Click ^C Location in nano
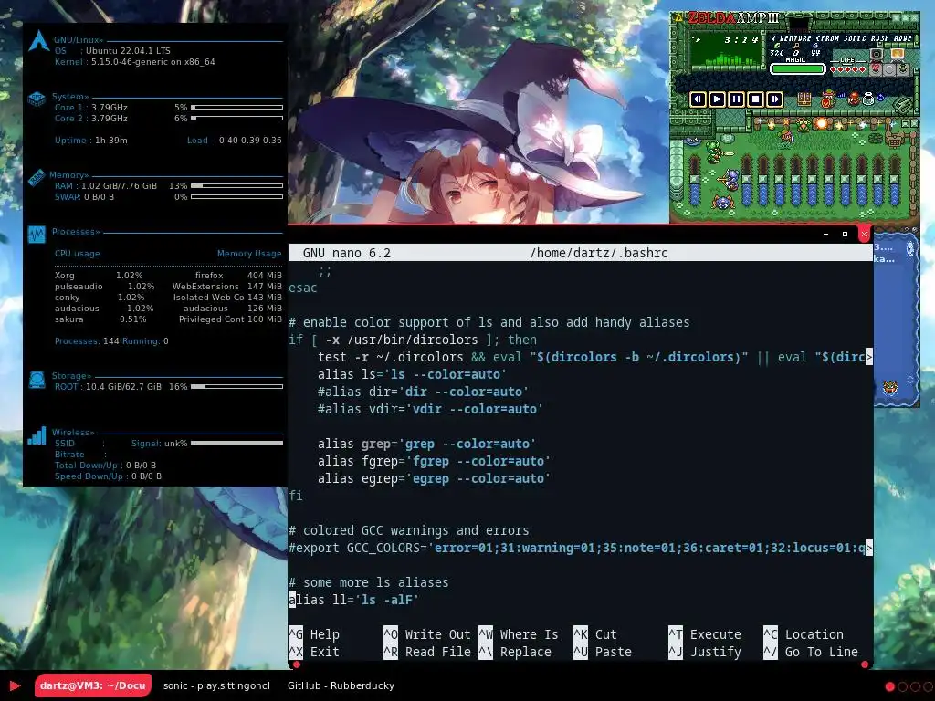This screenshot has height=701, width=935. point(804,634)
